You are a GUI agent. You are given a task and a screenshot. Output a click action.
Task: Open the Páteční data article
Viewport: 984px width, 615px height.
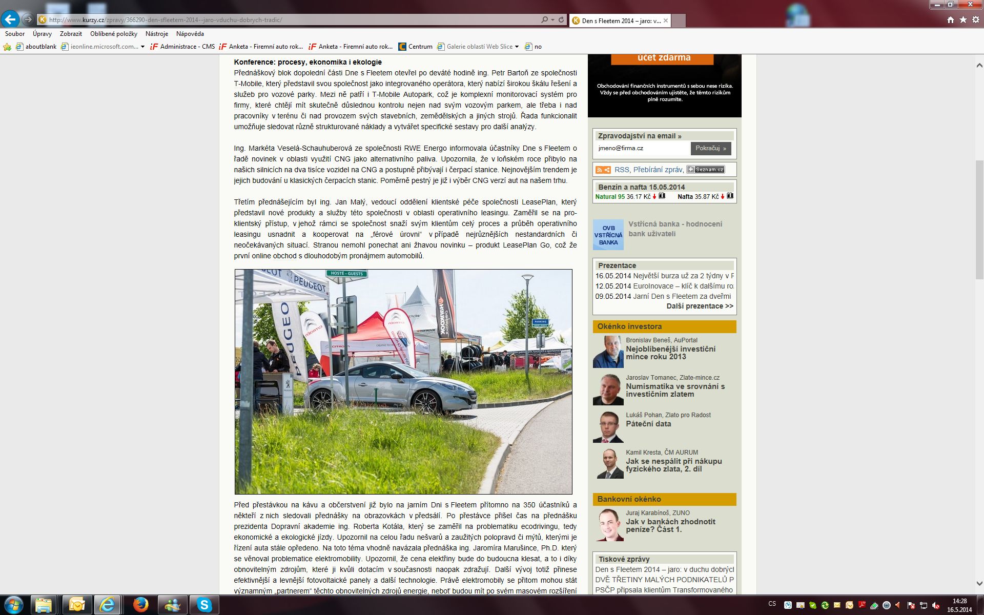pyautogui.click(x=648, y=424)
